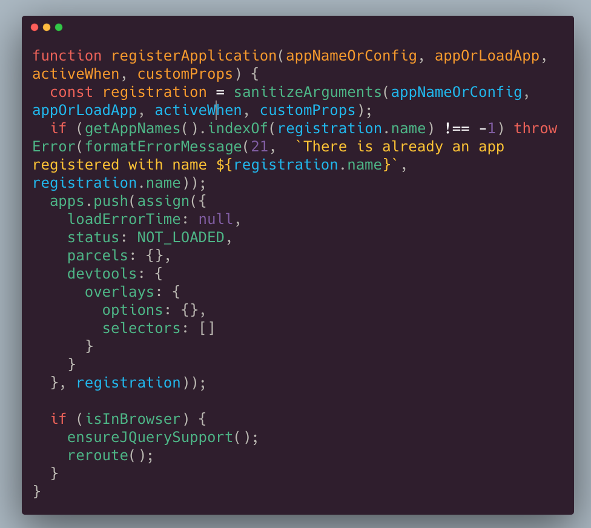Image resolution: width=591 pixels, height=528 pixels.
Task: Click the red close window dot
Action: click(x=35, y=27)
